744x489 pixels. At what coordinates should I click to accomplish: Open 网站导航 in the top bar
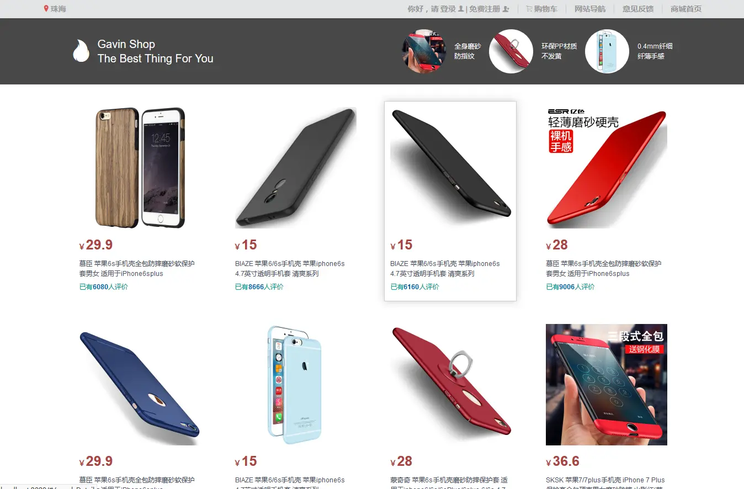point(590,9)
